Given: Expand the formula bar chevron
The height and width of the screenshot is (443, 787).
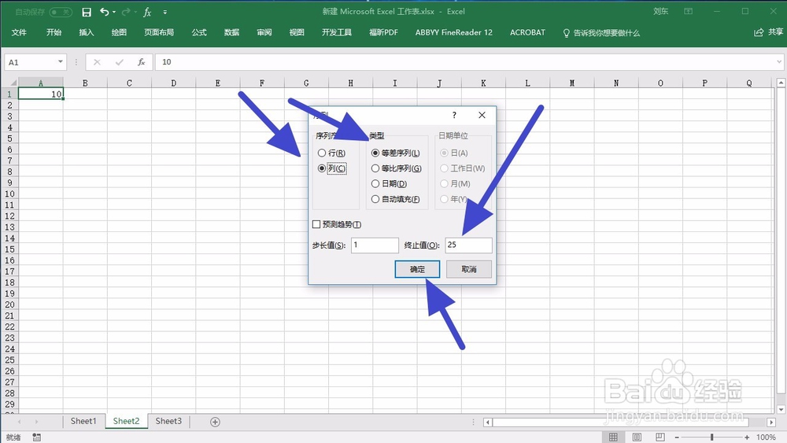Looking at the screenshot, I should pyautogui.click(x=779, y=61).
